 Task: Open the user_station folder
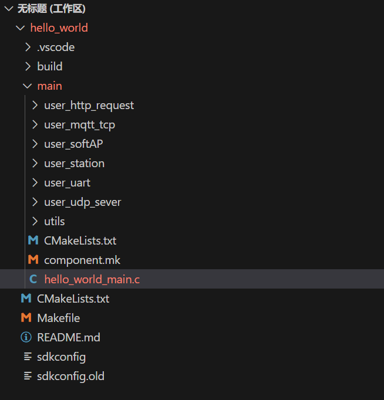click(x=75, y=164)
